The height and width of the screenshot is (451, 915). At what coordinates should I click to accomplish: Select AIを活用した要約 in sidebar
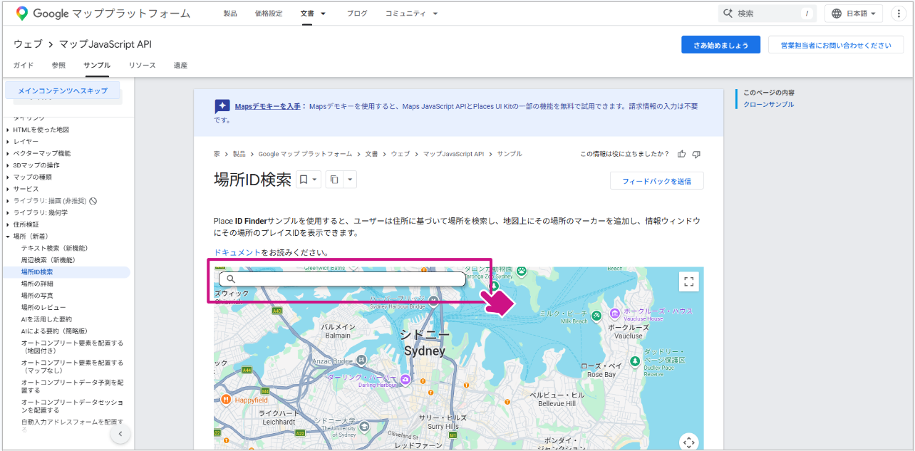click(x=46, y=319)
